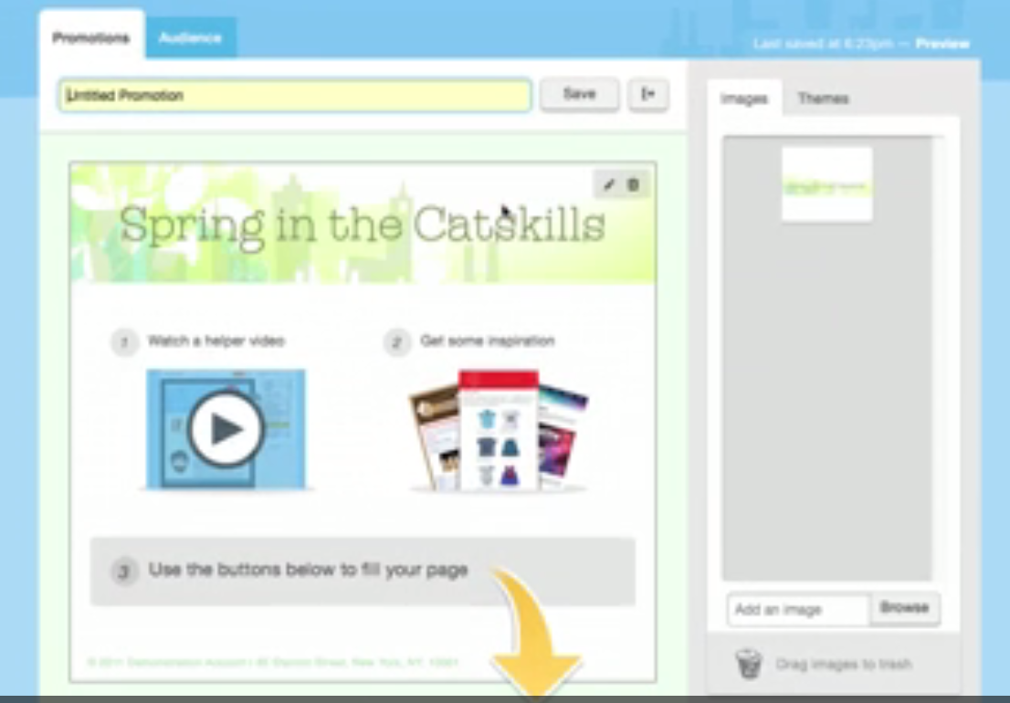Click Use the buttons below text
Viewport: 1010px width, 703px height.
(x=308, y=571)
